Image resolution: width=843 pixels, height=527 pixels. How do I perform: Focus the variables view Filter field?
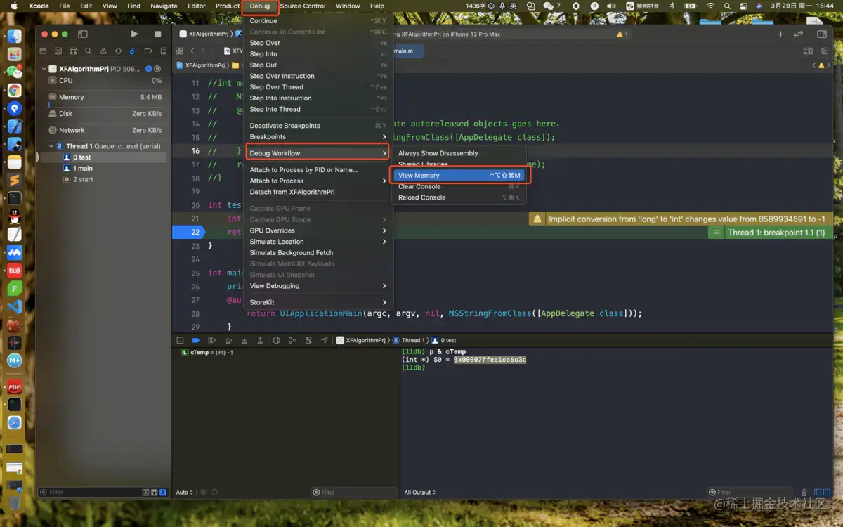(x=353, y=493)
